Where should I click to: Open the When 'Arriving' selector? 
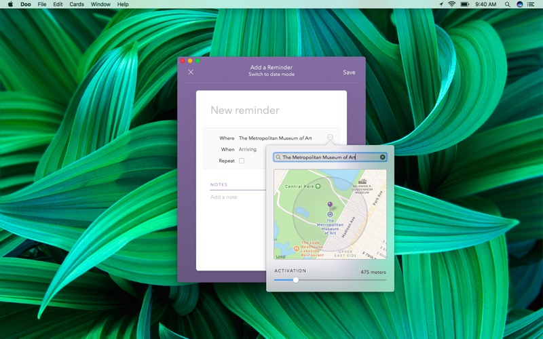pyautogui.click(x=248, y=149)
